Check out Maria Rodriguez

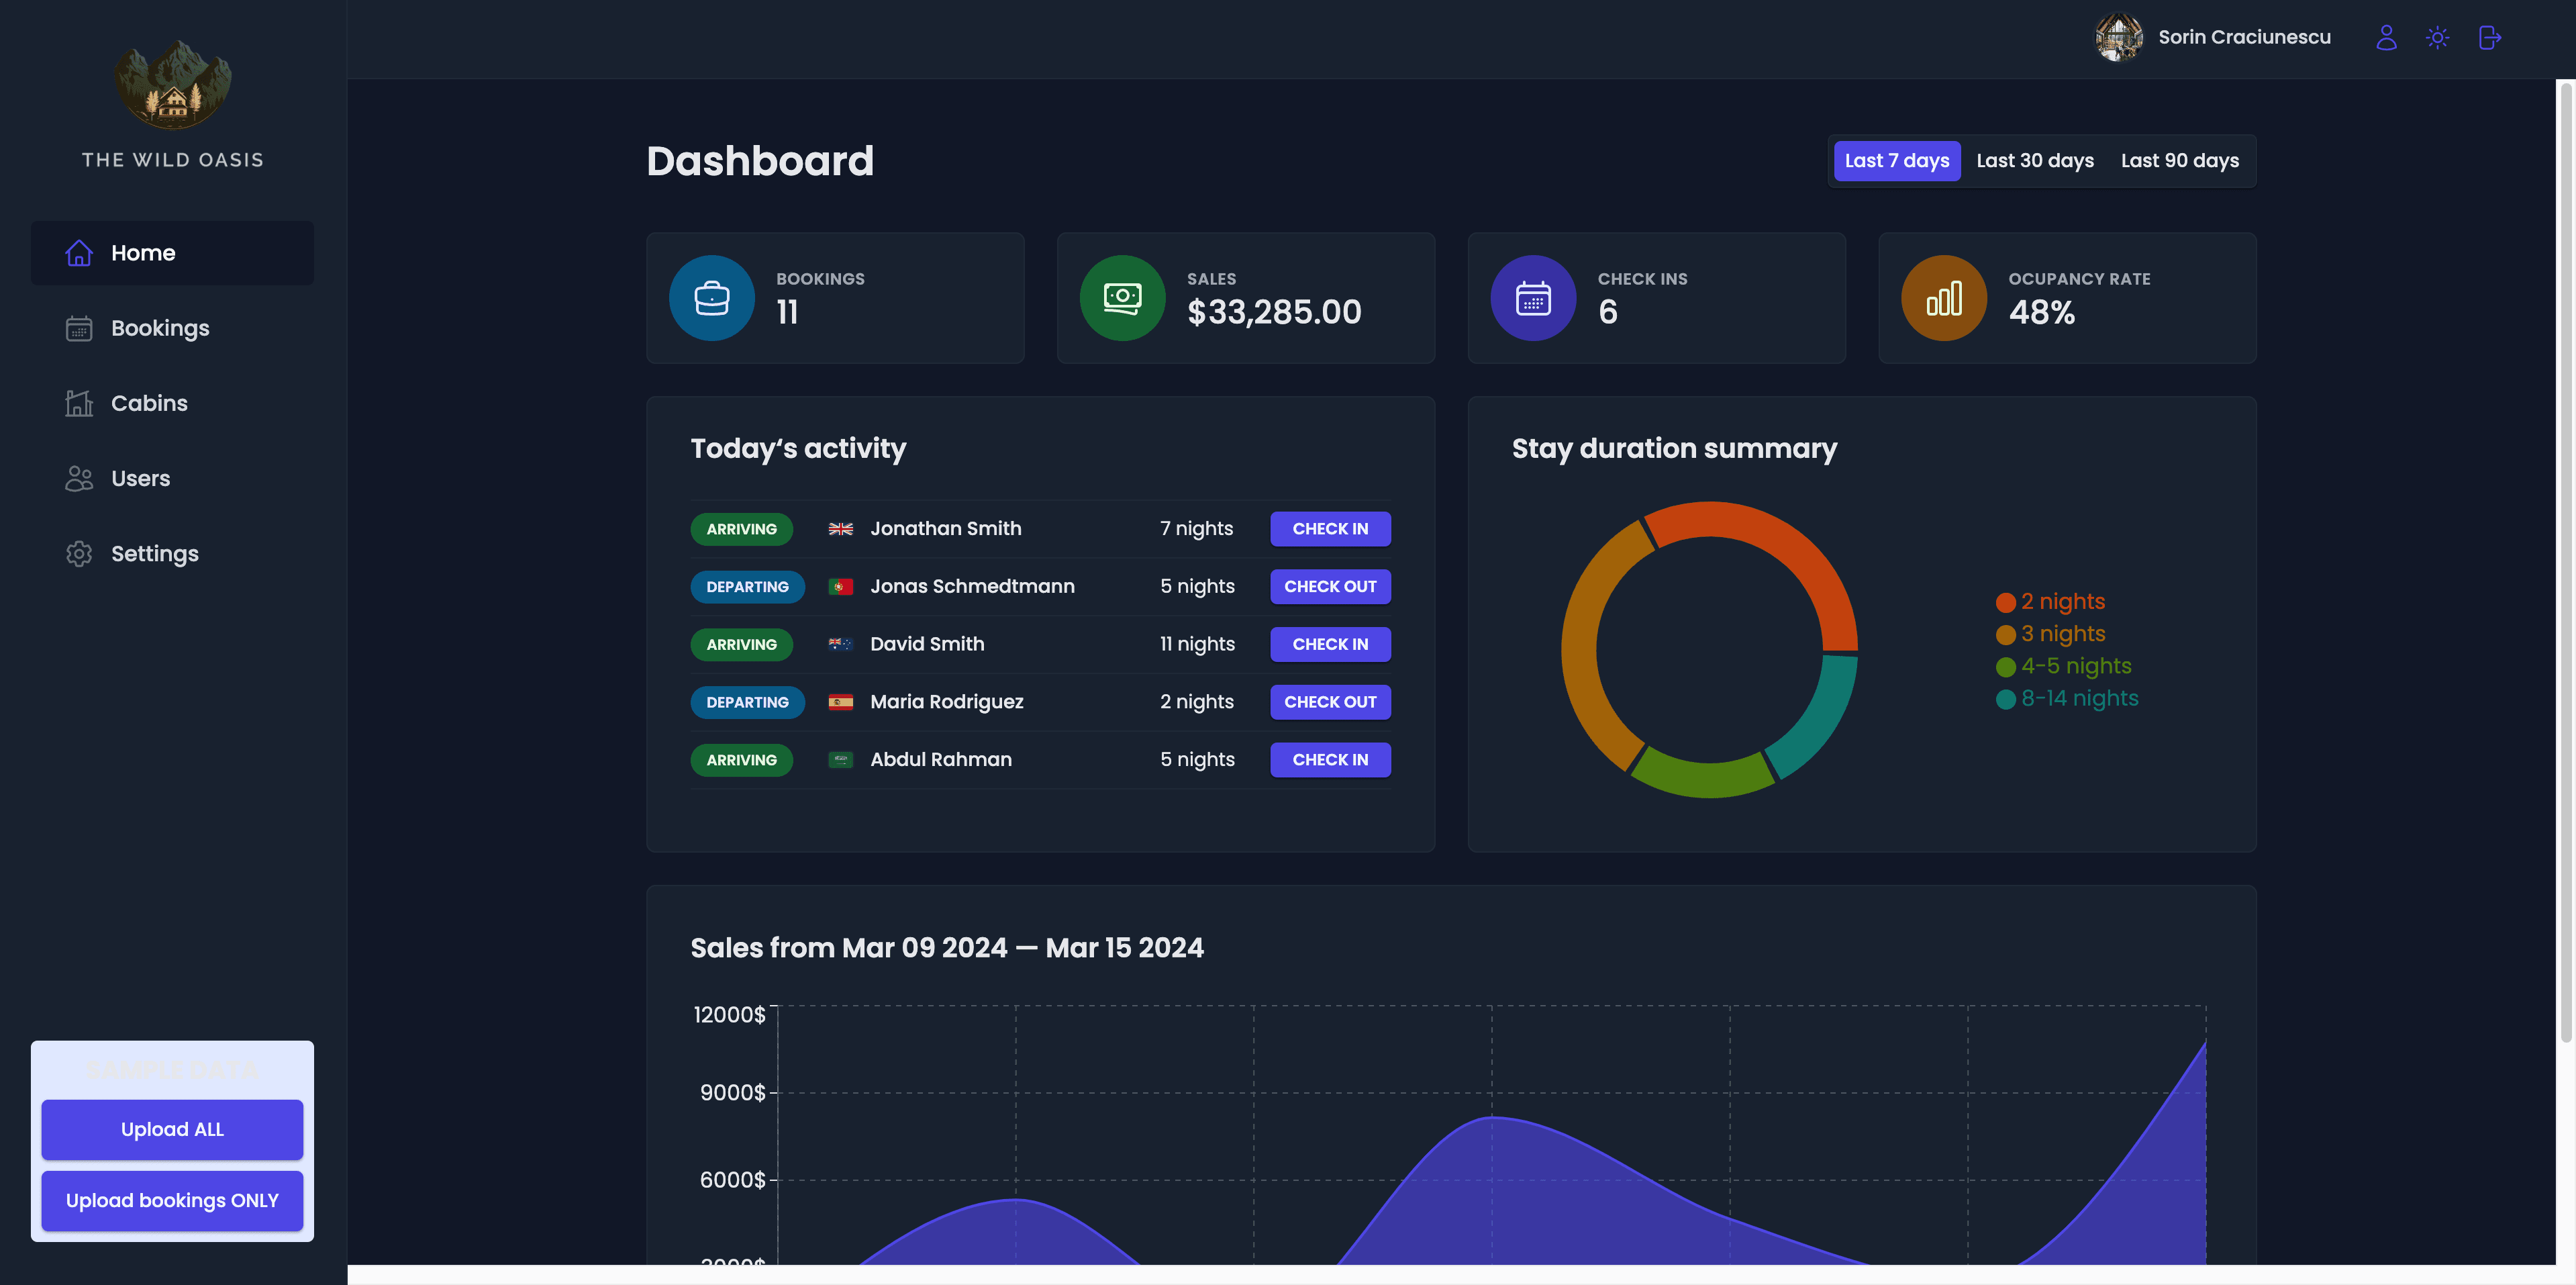(x=1330, y=702)
